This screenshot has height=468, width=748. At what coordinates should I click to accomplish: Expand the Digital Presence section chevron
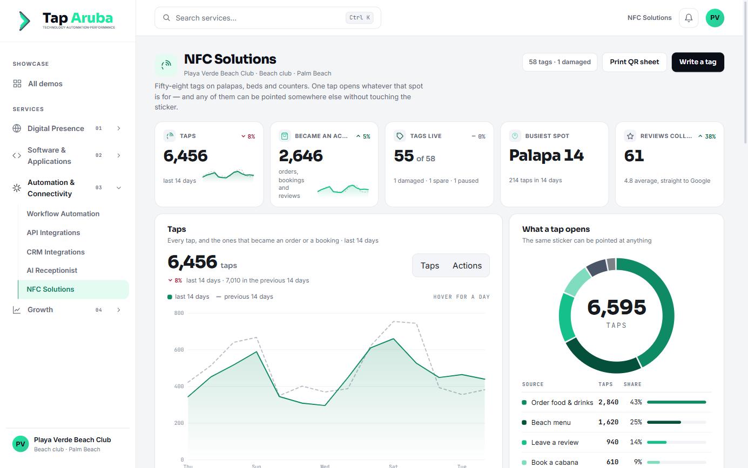[x=119, y=128]
